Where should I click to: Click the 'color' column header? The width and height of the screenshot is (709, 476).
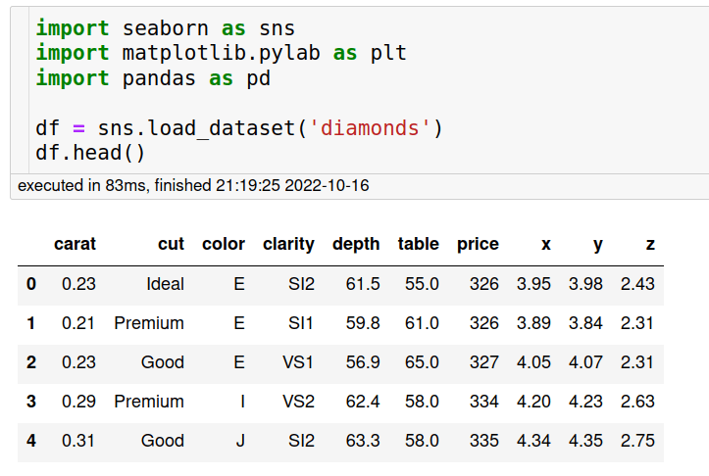pos(224,244)
